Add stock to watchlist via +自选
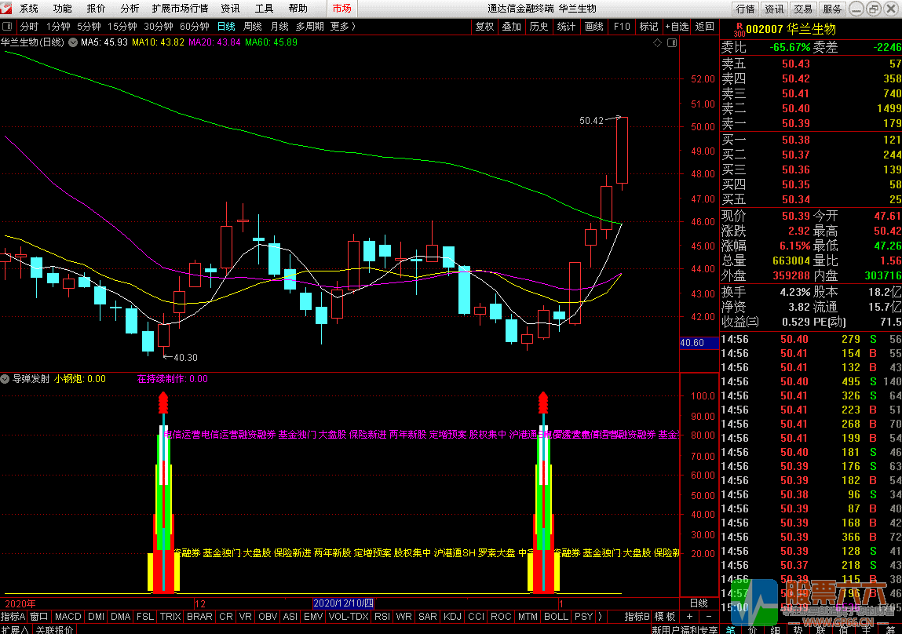902x634 pixels. pyautogui.click(x=676, y=26)
